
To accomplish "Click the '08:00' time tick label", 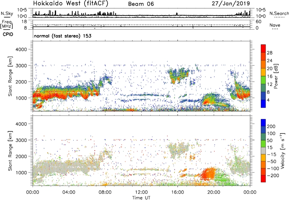I will pos(105,192).
